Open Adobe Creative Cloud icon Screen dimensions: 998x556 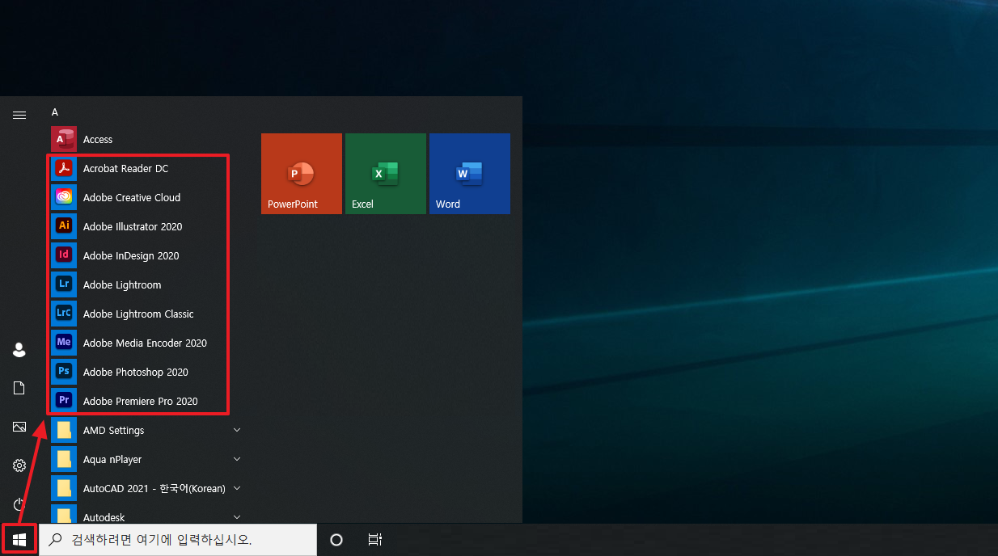tap(64, 197)
